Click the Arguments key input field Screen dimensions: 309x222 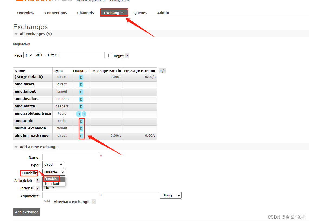[x=70, y=195]
